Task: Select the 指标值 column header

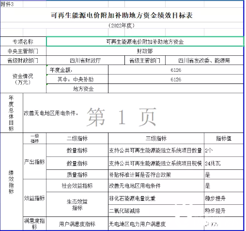Action: pyautogui.click(x=224, y=138)
